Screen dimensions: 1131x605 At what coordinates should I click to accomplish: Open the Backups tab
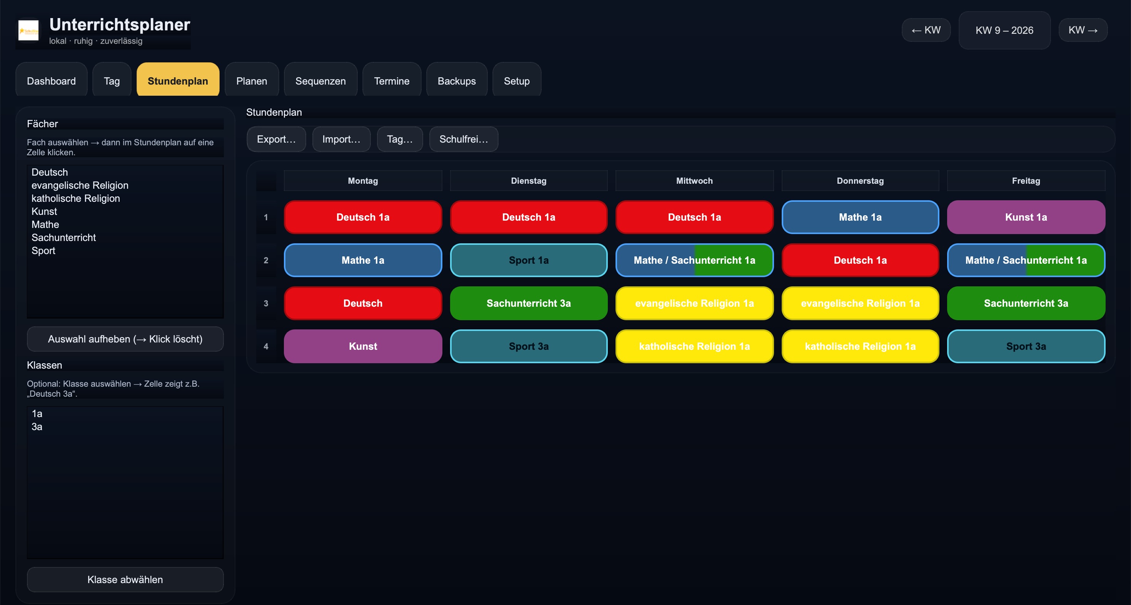coord(456,81)
